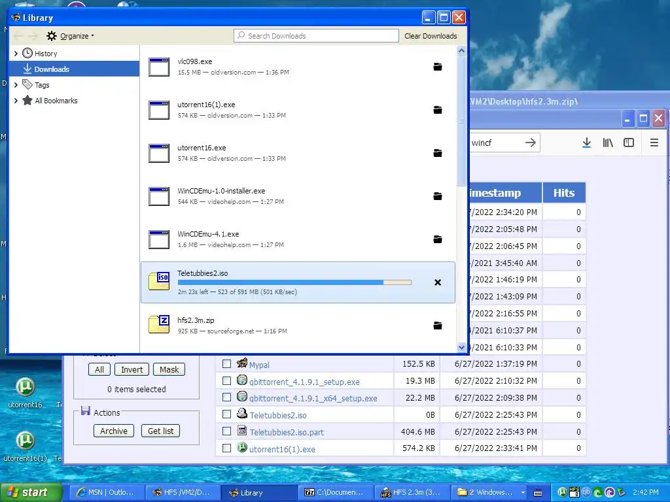Click the go arrow in the URL bar

click(x=530, y=142)
